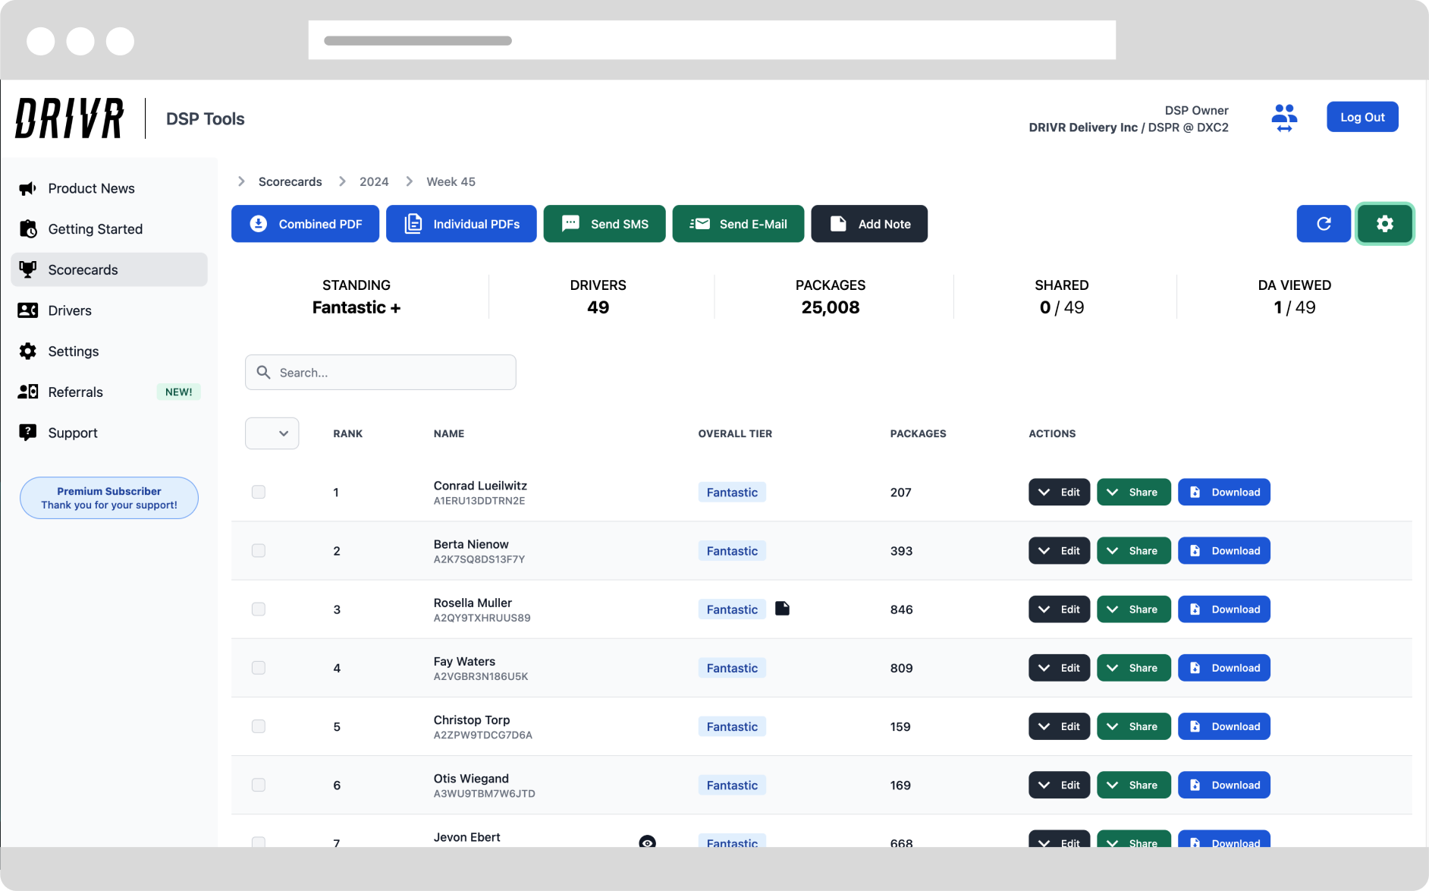
Task: Click the eye icon next to Jevon Ebert
Action: click(x=647, y=842)
